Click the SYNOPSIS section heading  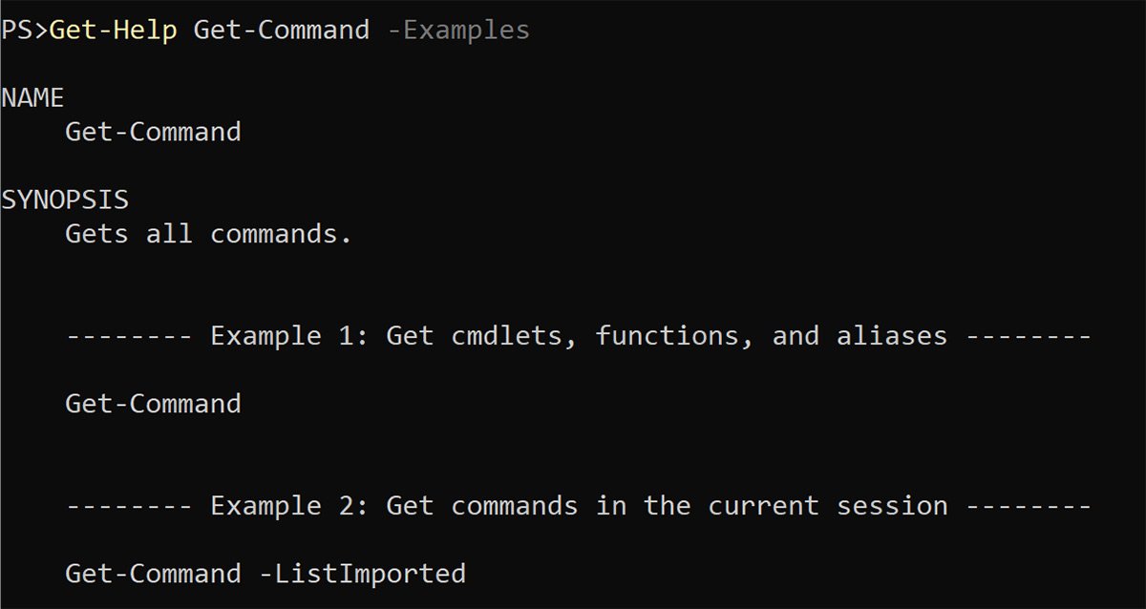[x=65, y=200]
